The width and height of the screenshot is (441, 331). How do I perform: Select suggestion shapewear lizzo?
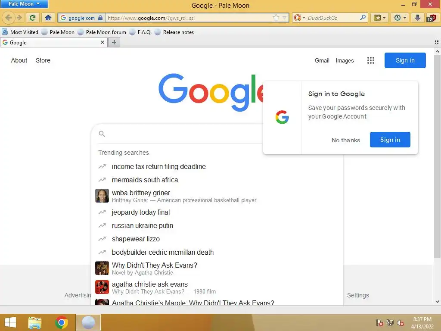pyautogui.click(x=217, y=239)
